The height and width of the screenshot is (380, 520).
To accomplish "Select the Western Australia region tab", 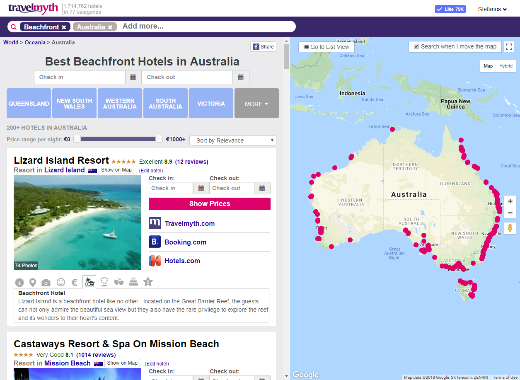I will tap(120, 103).
